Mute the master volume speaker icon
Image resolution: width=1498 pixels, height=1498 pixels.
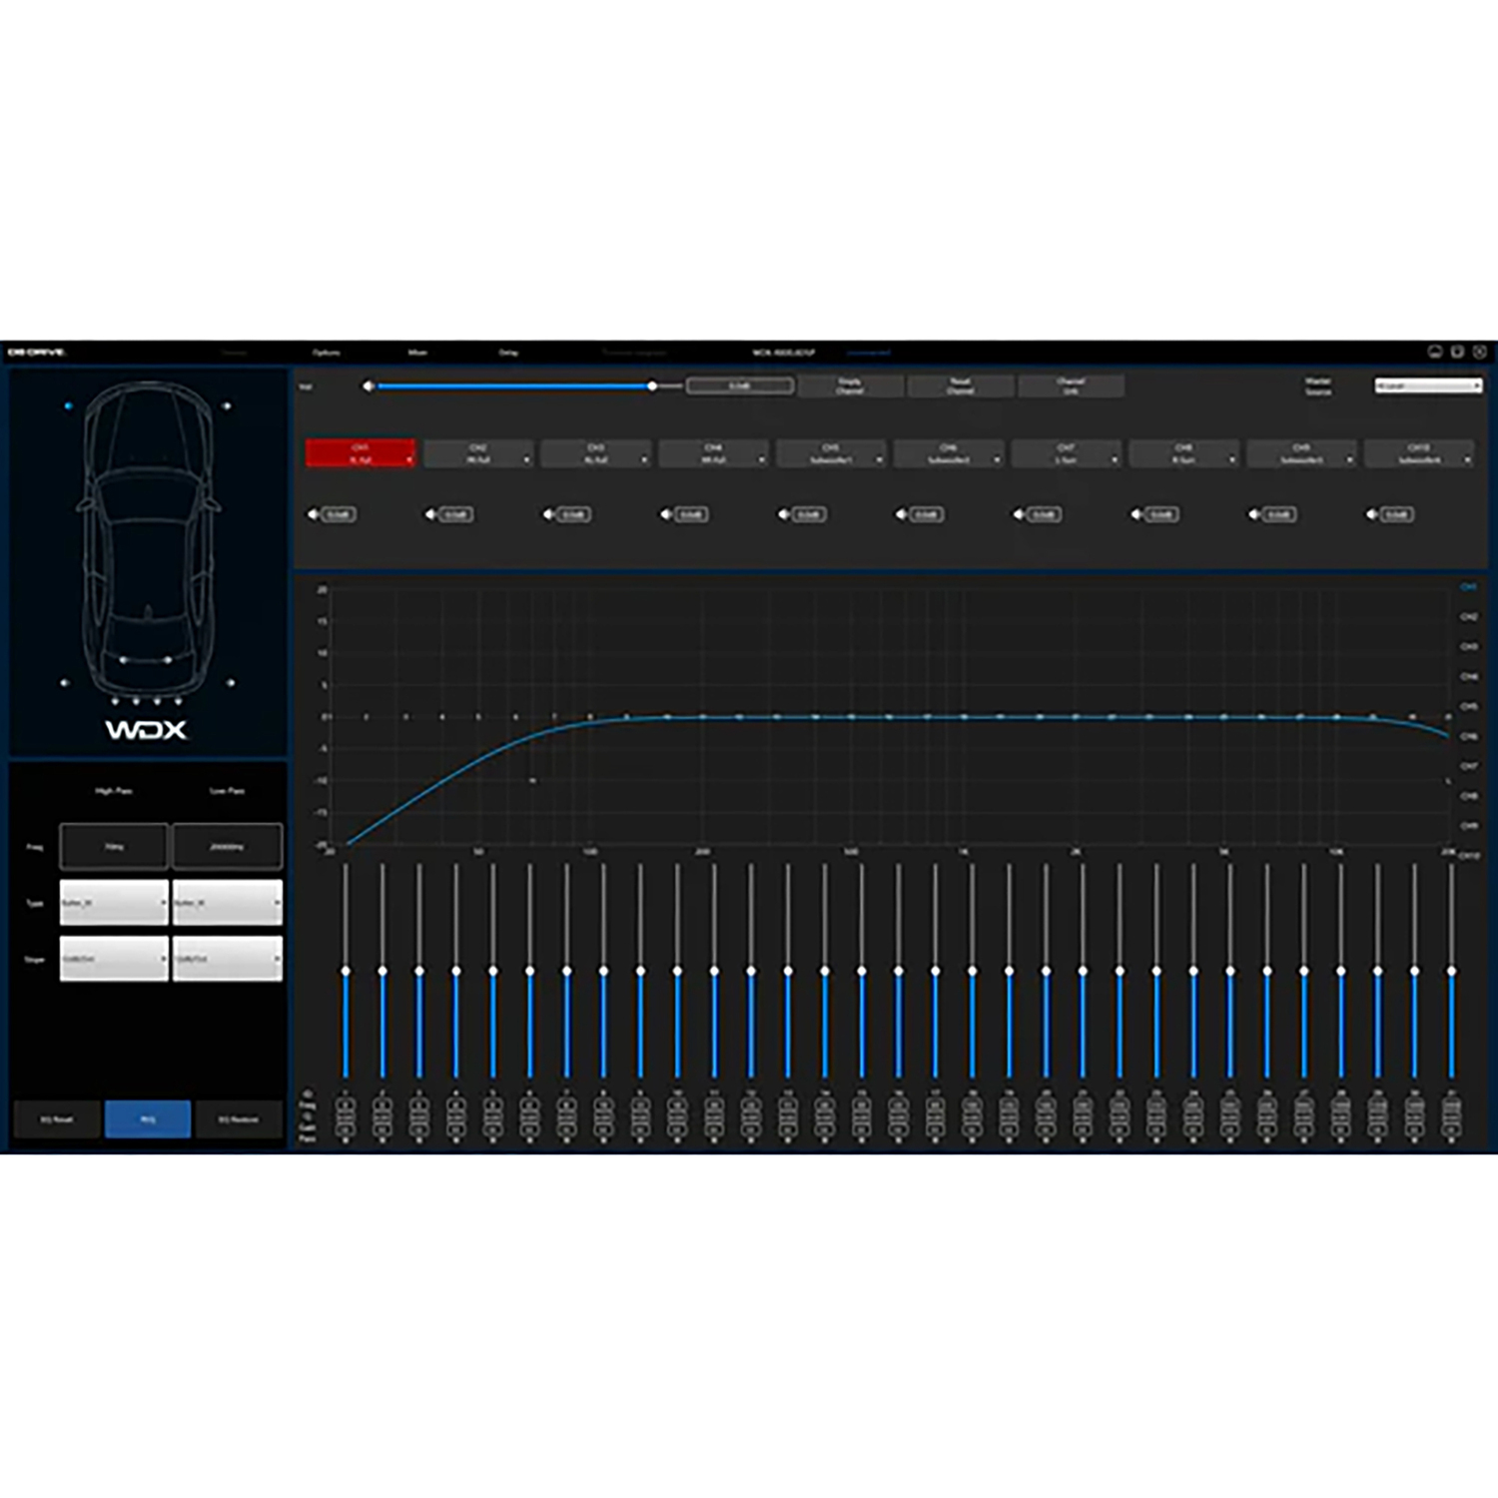tap(369, 386)
